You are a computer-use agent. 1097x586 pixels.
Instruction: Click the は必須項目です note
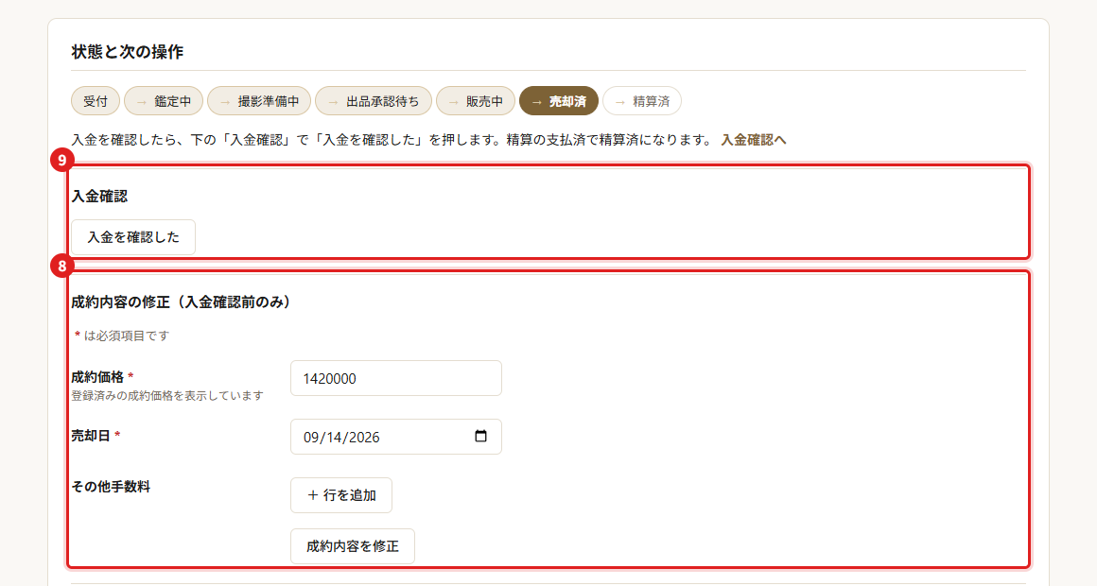[x=122, y=336]
